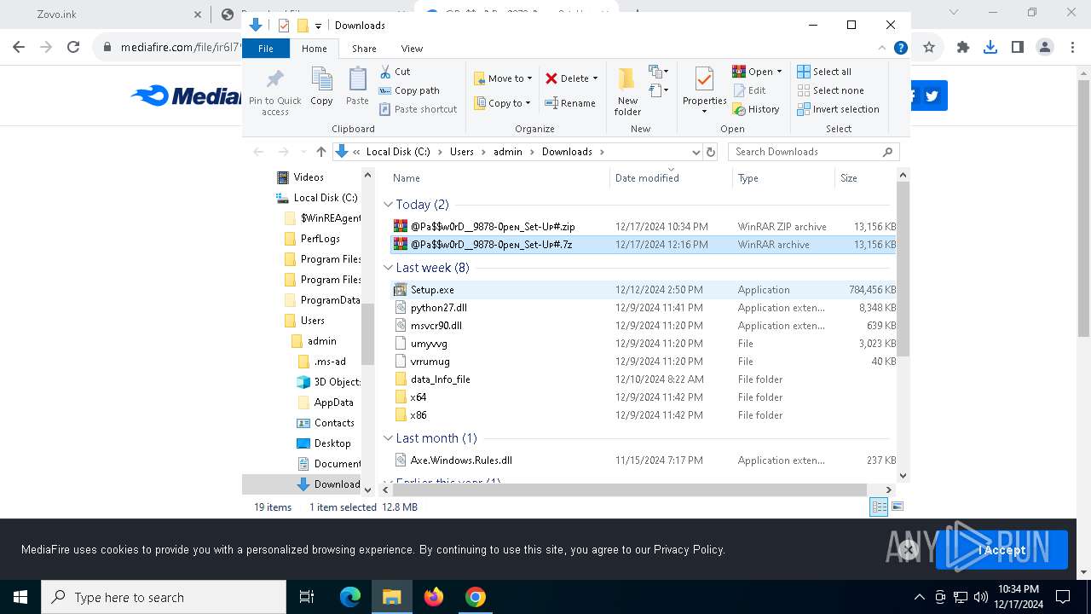The width and height of the screenshot is (1091, 614).
Task: Switch to large thumbnails view icon
Action: (897, 507)
